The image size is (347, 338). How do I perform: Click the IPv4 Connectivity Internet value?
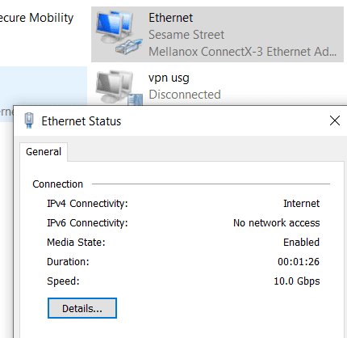pyautogui.click(x=301, y=204)
